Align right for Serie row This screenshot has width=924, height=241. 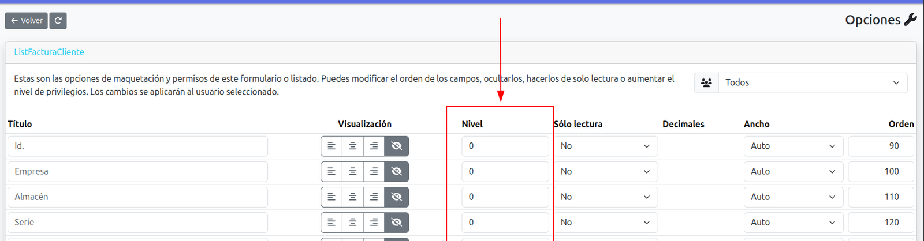374,222
